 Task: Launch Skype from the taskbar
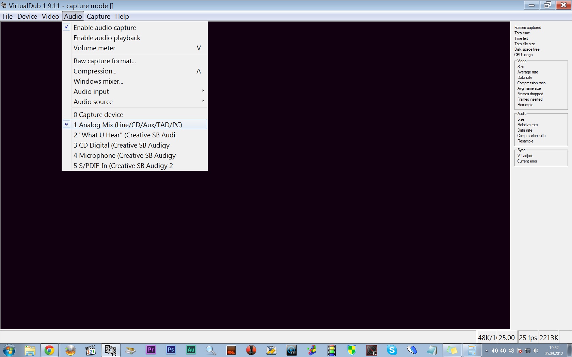(392, 350)
